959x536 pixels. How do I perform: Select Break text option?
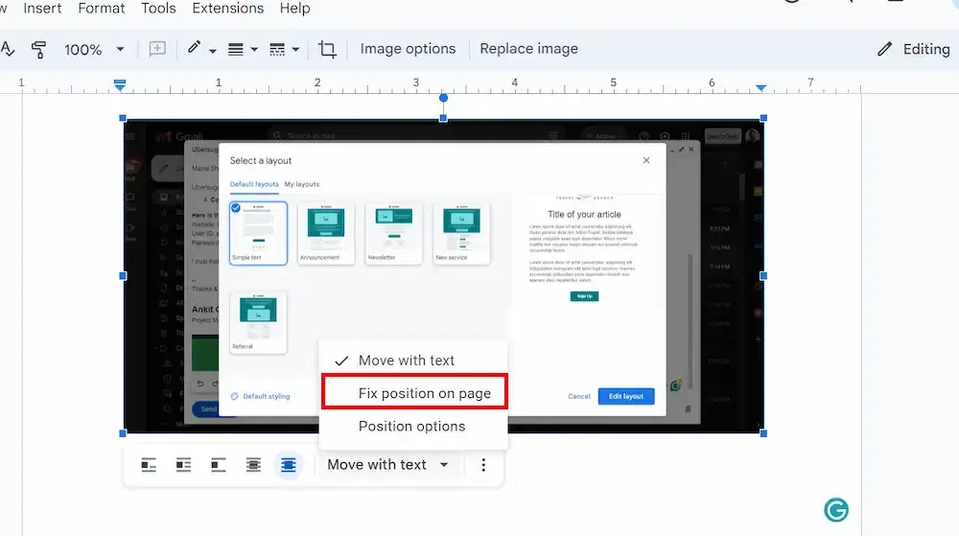pos(219,465)
